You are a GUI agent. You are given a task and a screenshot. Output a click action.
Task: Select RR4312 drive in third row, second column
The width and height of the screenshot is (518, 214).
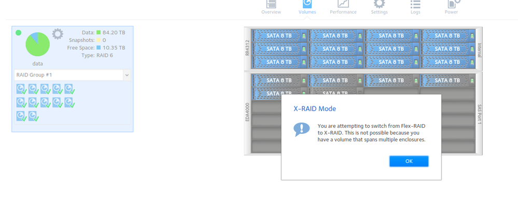point(335,62)
